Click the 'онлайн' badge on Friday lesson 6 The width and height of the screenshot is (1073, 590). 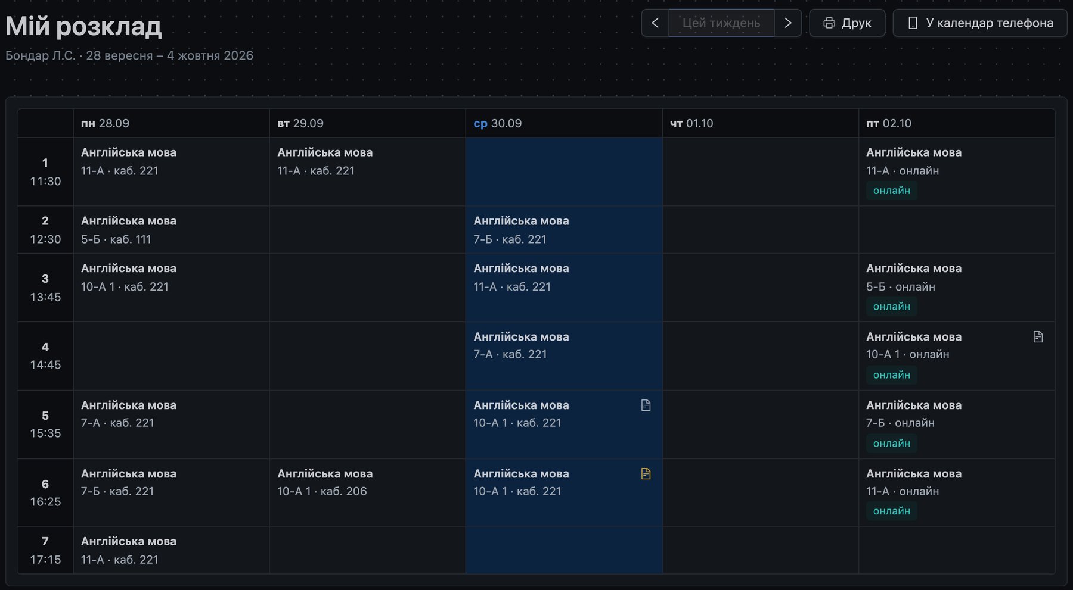pos(891,511)
